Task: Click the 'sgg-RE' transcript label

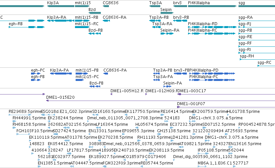Action: (x=245, y=37)
